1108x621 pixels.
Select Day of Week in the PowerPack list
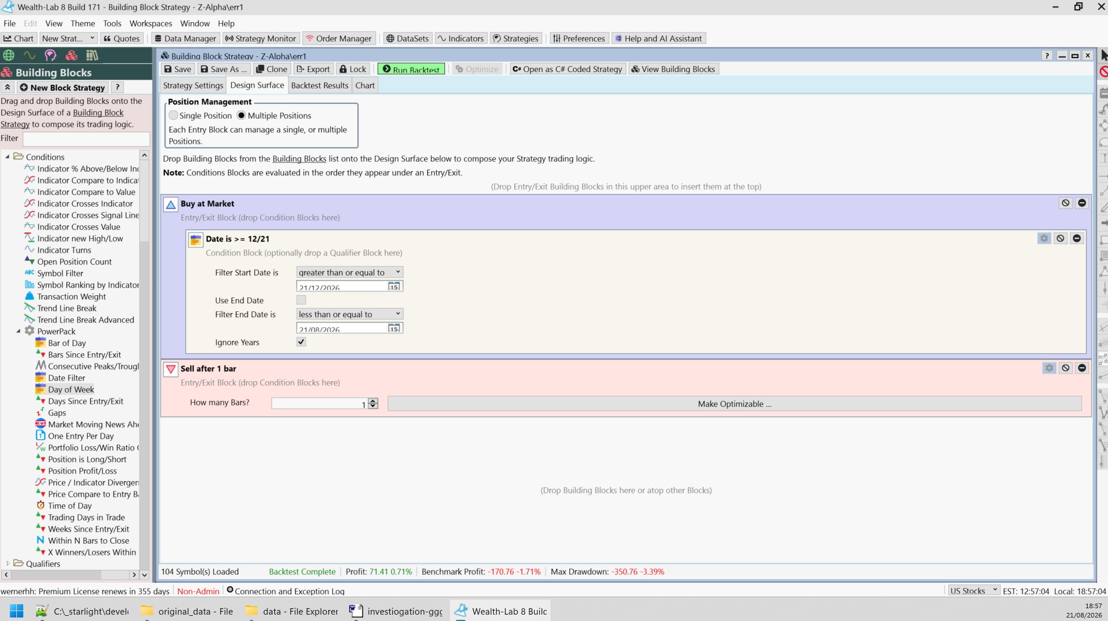tap(71, 389)
